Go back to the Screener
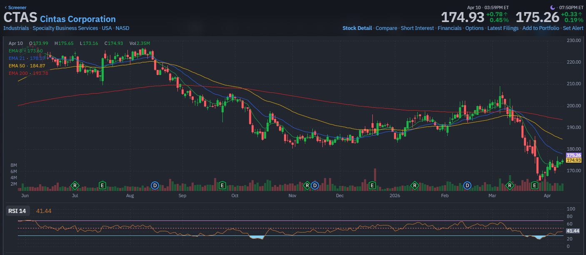This screenshot has height=255, width=586. 15,7
